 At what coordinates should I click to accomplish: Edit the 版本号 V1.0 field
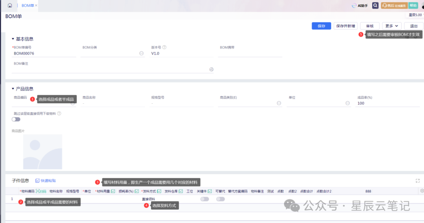coord(181,53)
